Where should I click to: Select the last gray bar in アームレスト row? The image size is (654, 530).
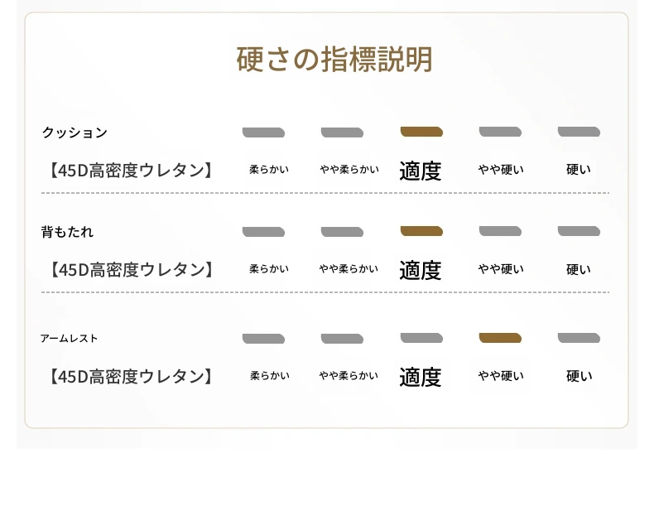(x=579, y=338)
